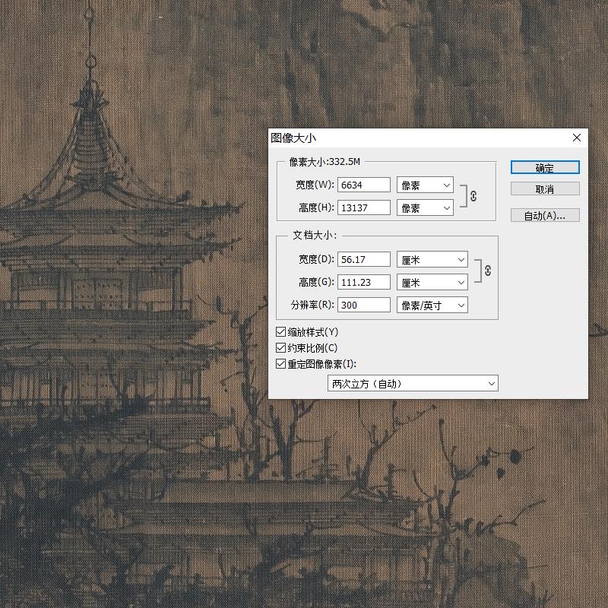This screenshot has width=608, height=608.
Task: Click the pixel 宽度(W) field showing 6634
Action: point(364,185)
